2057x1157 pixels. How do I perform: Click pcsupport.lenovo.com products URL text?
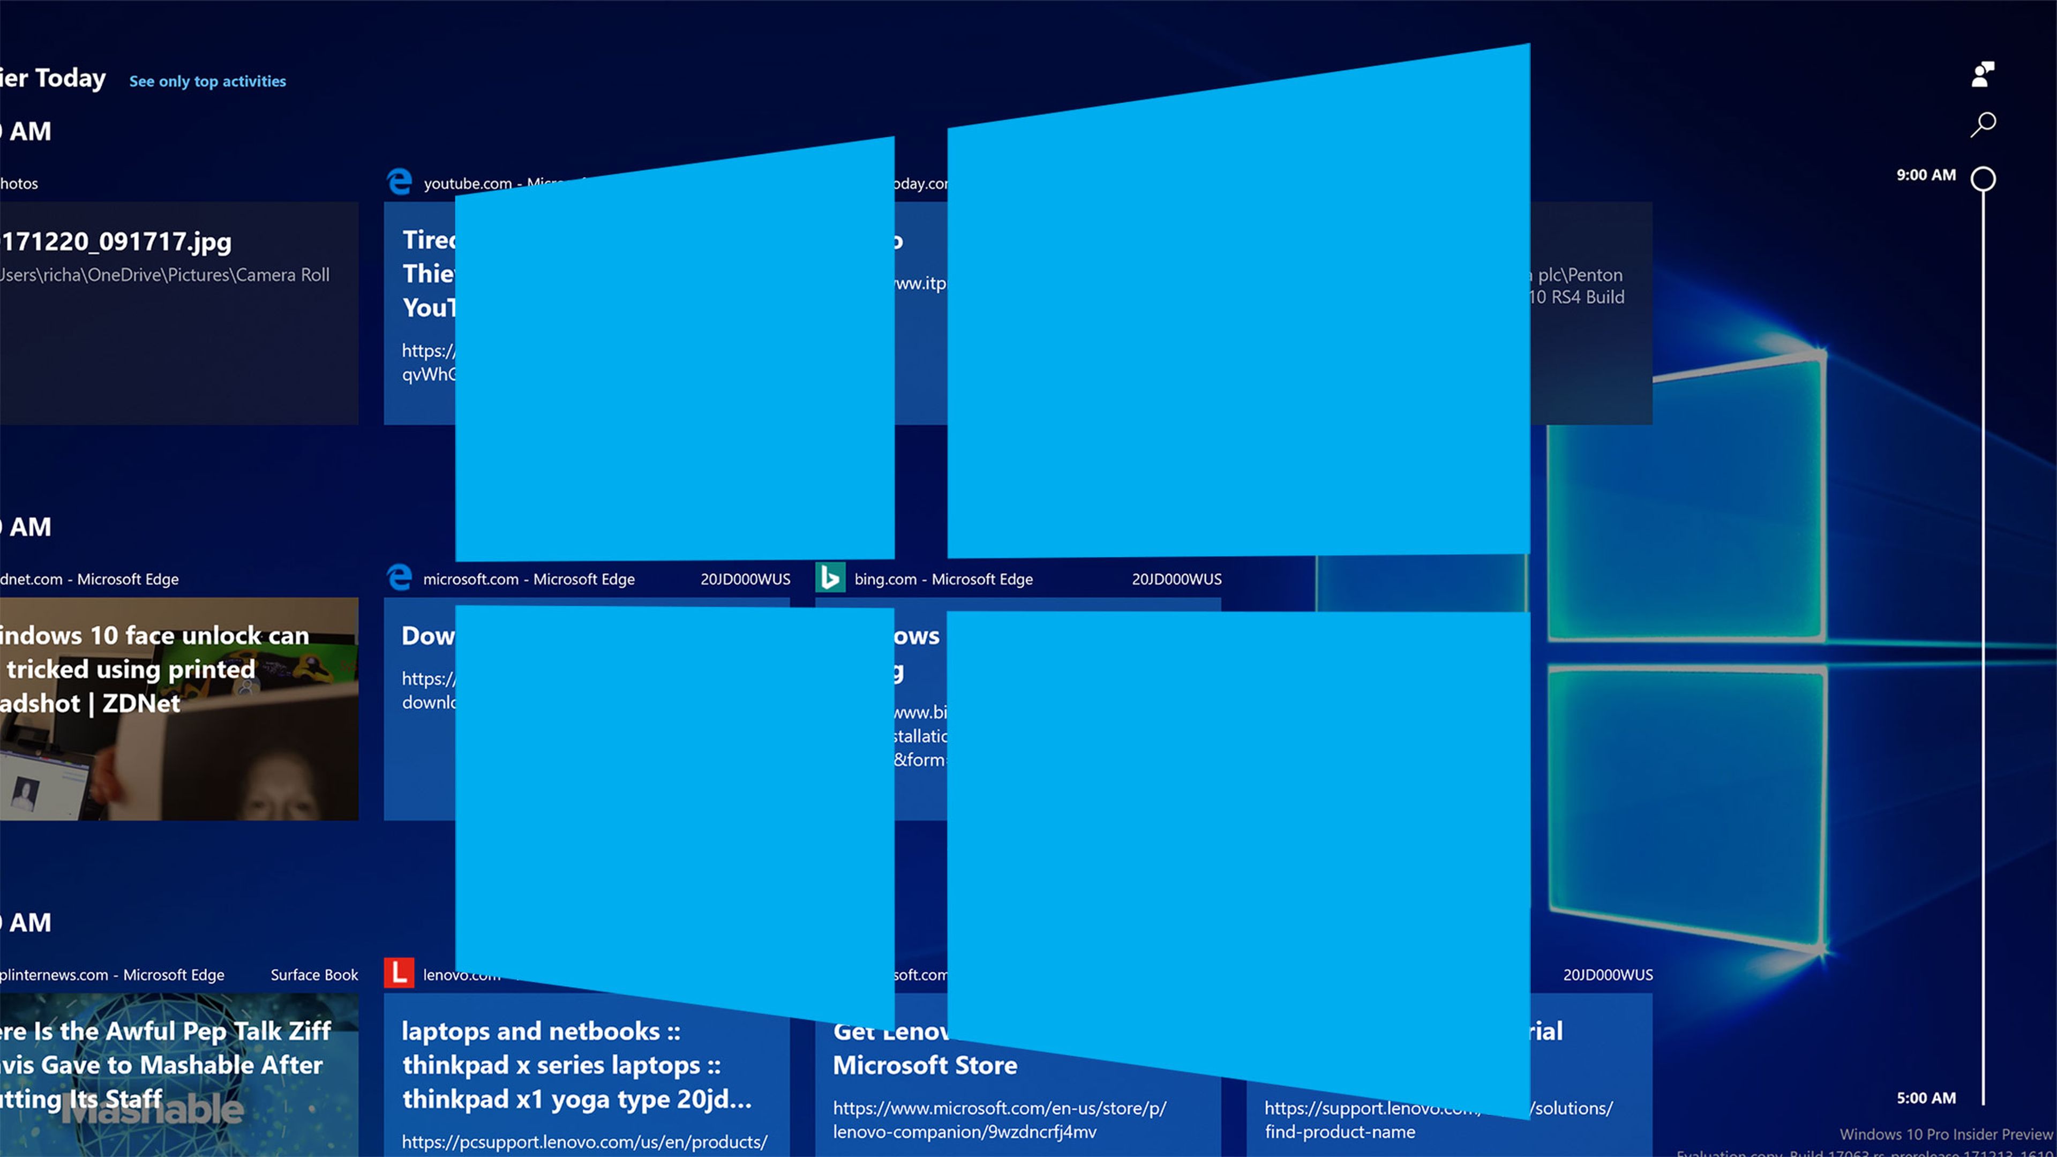[584, 1142]
